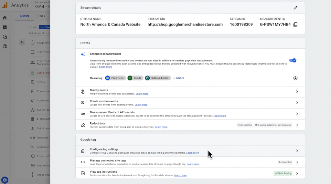Open Learn more link under Enhanced measurement
Viewport: 331px width, 184px height.
(106, 67)
